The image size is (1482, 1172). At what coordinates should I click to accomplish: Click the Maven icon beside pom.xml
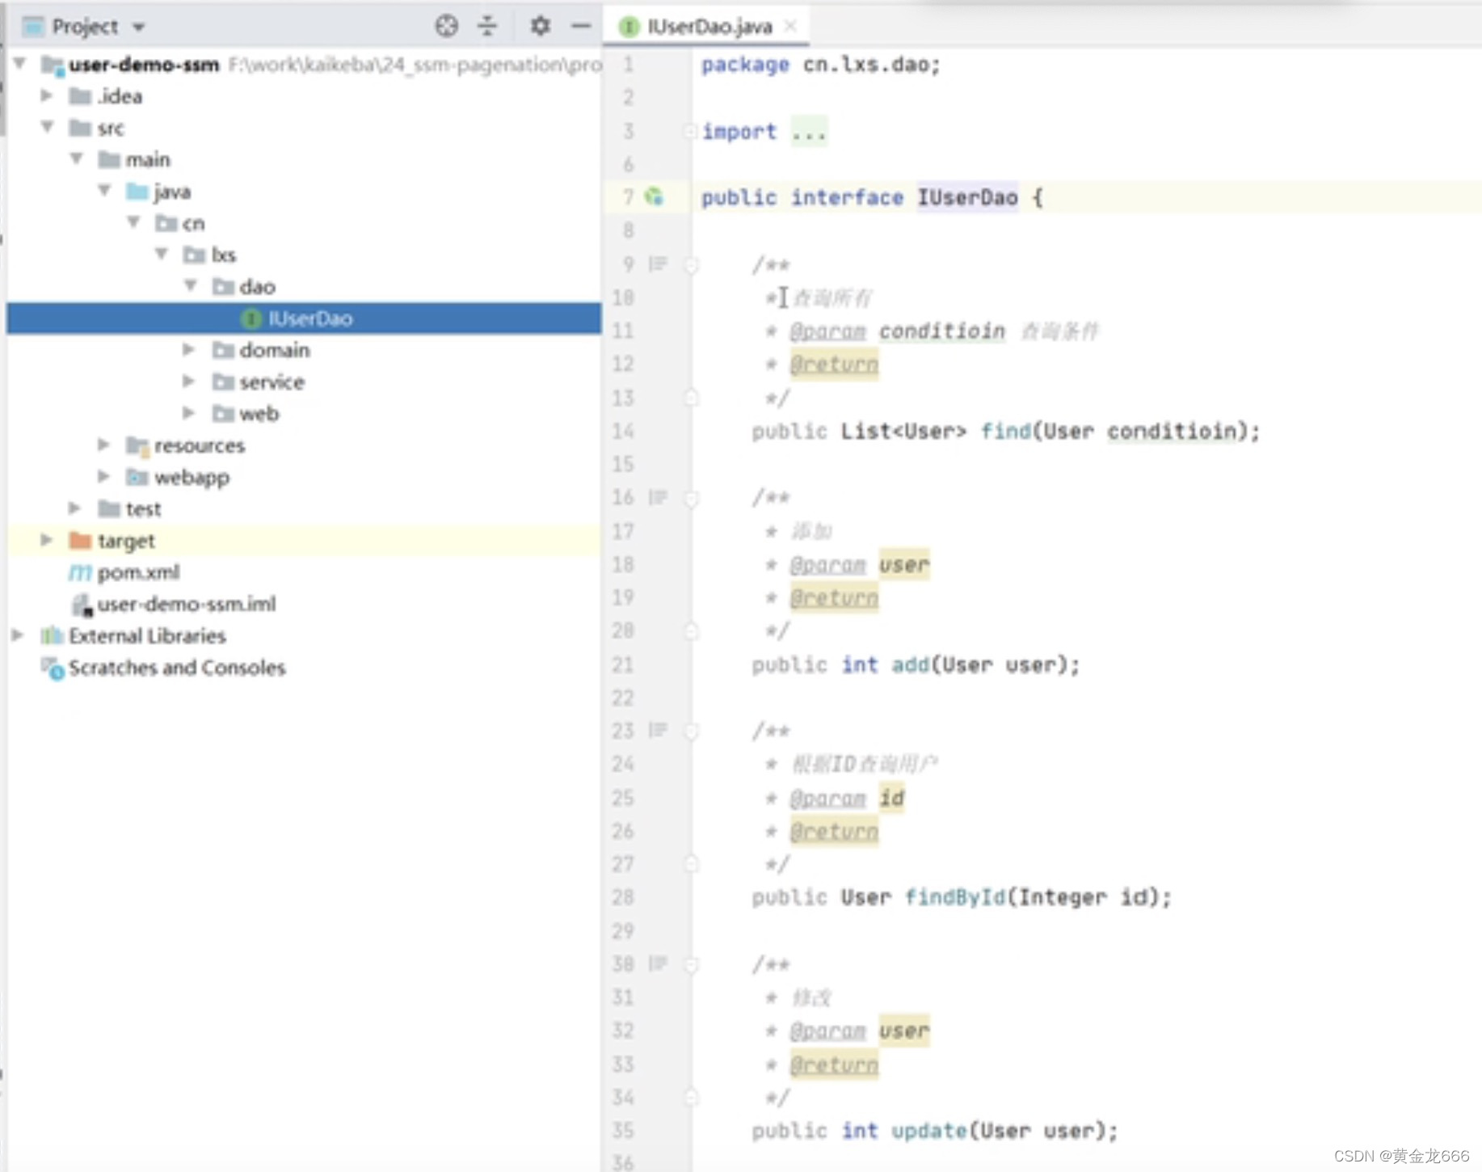(80, 572)
